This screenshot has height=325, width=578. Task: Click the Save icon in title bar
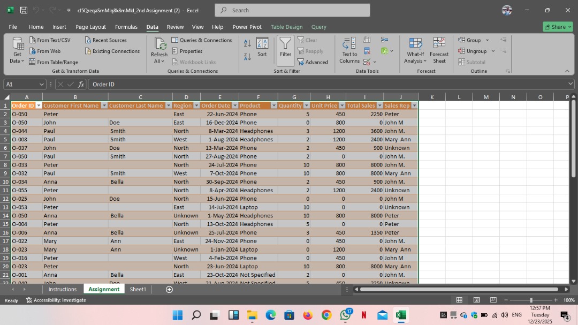[24, 10]
